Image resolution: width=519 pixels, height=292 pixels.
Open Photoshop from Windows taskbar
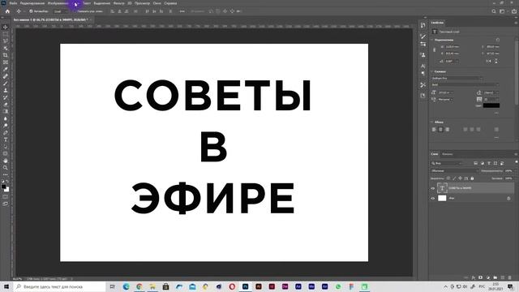(x=245, y=286)
